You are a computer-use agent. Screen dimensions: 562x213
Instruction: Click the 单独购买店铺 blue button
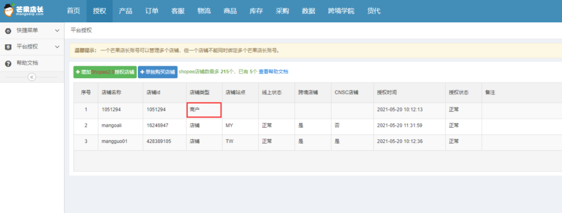(158, 72)
